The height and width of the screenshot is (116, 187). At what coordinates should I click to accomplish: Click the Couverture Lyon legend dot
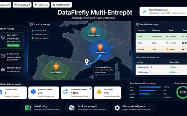coord(32,34)
